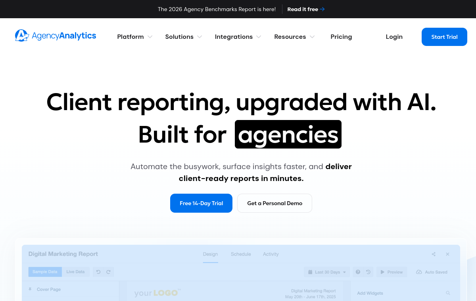Click the highlighted word agencies in the headline
The width and height of the screenshot is (476, 301).
click(x=288, y=134)
